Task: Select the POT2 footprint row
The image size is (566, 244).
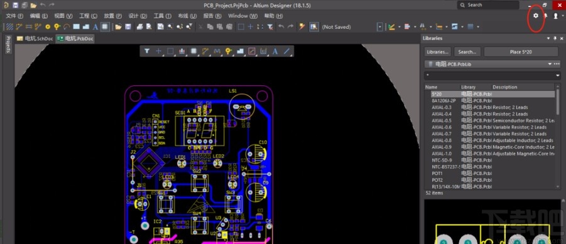Action: (490, 180)
